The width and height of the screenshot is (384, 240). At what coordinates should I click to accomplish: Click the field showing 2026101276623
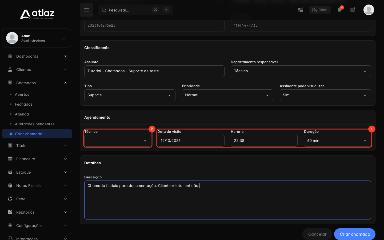coord(154,26)
